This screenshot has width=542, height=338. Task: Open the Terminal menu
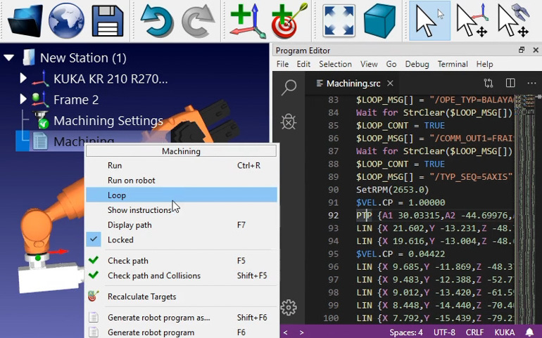click(x=453, y=64)
